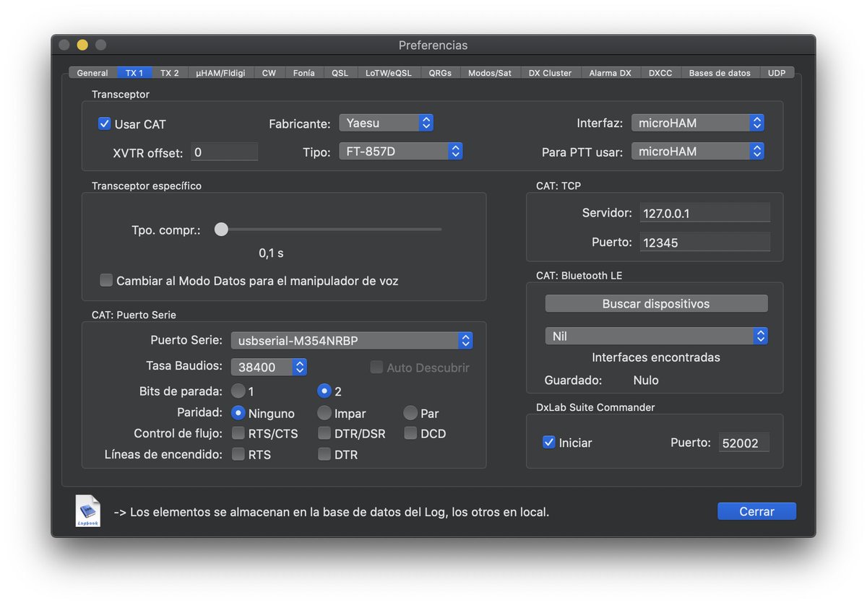Click the Servidor field with 127.0.0.1

click(704, 213)
